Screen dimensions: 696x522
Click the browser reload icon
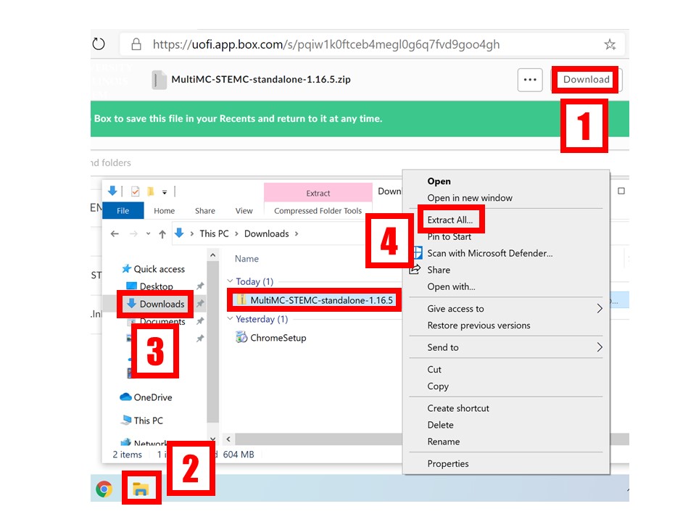coord(99,44)
